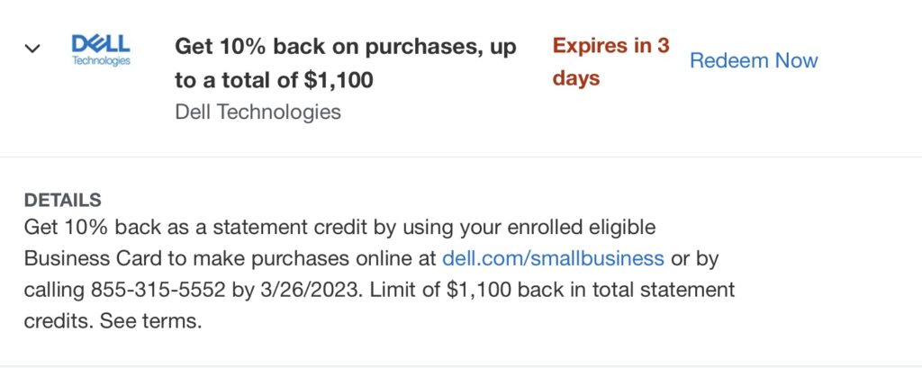The width and height of the screenshot is (922, 368).
Task: Click the "Expires in 3 days" notice
Action: pyautogui.click(x=611, y=62)
